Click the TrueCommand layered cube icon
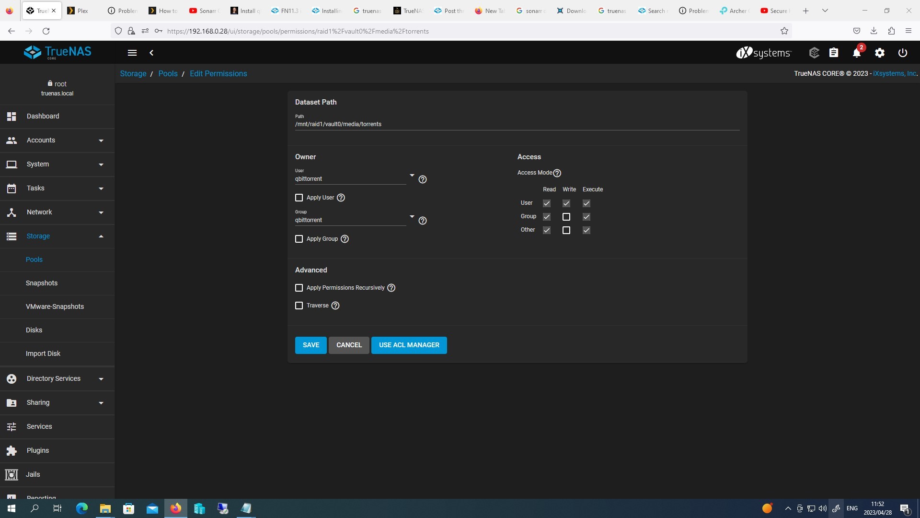 click(814, 53)
